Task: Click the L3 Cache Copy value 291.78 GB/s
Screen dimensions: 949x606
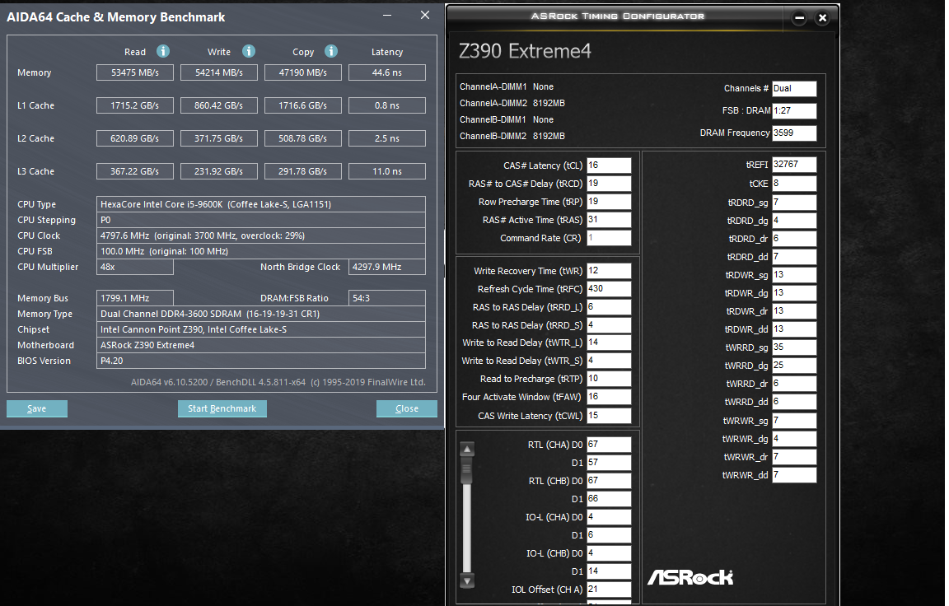Action: [302, 172]
